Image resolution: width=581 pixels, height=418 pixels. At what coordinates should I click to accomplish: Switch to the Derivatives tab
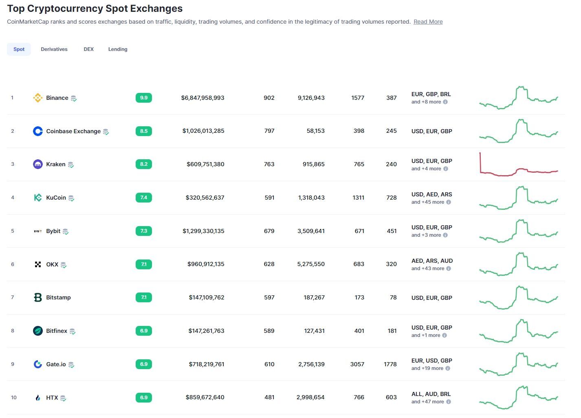click(54, 49)
